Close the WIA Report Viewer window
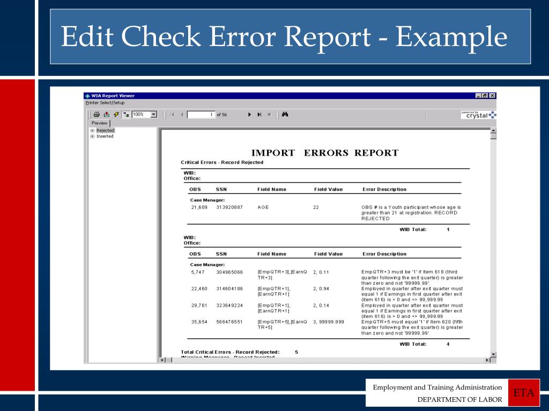The width and height of the screenshot is (549, 411). [x=492, y=96]
